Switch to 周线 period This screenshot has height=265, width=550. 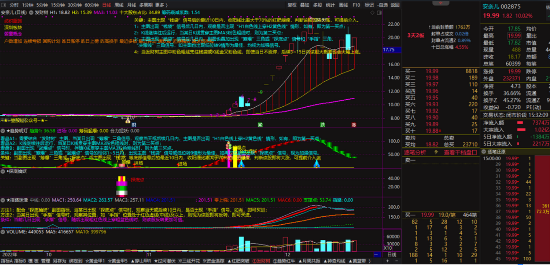point(119,5)
